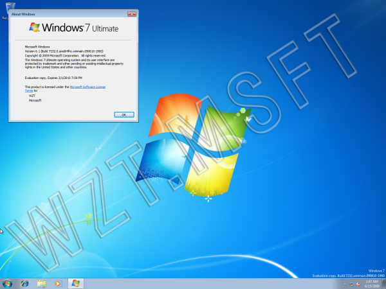
Task: Launch Internet Explorer from the taskbar
Action: point(24,284)
